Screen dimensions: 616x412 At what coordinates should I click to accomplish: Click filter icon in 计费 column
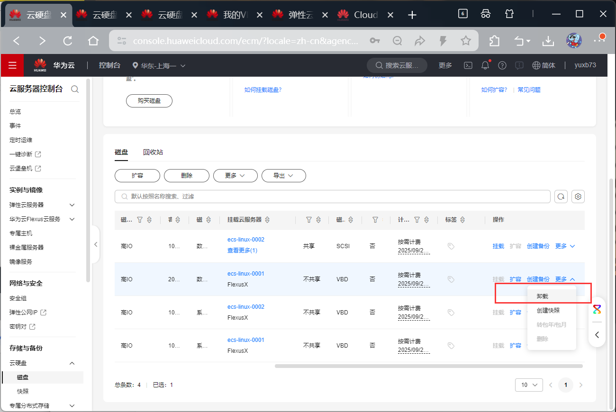coord(417,220)
